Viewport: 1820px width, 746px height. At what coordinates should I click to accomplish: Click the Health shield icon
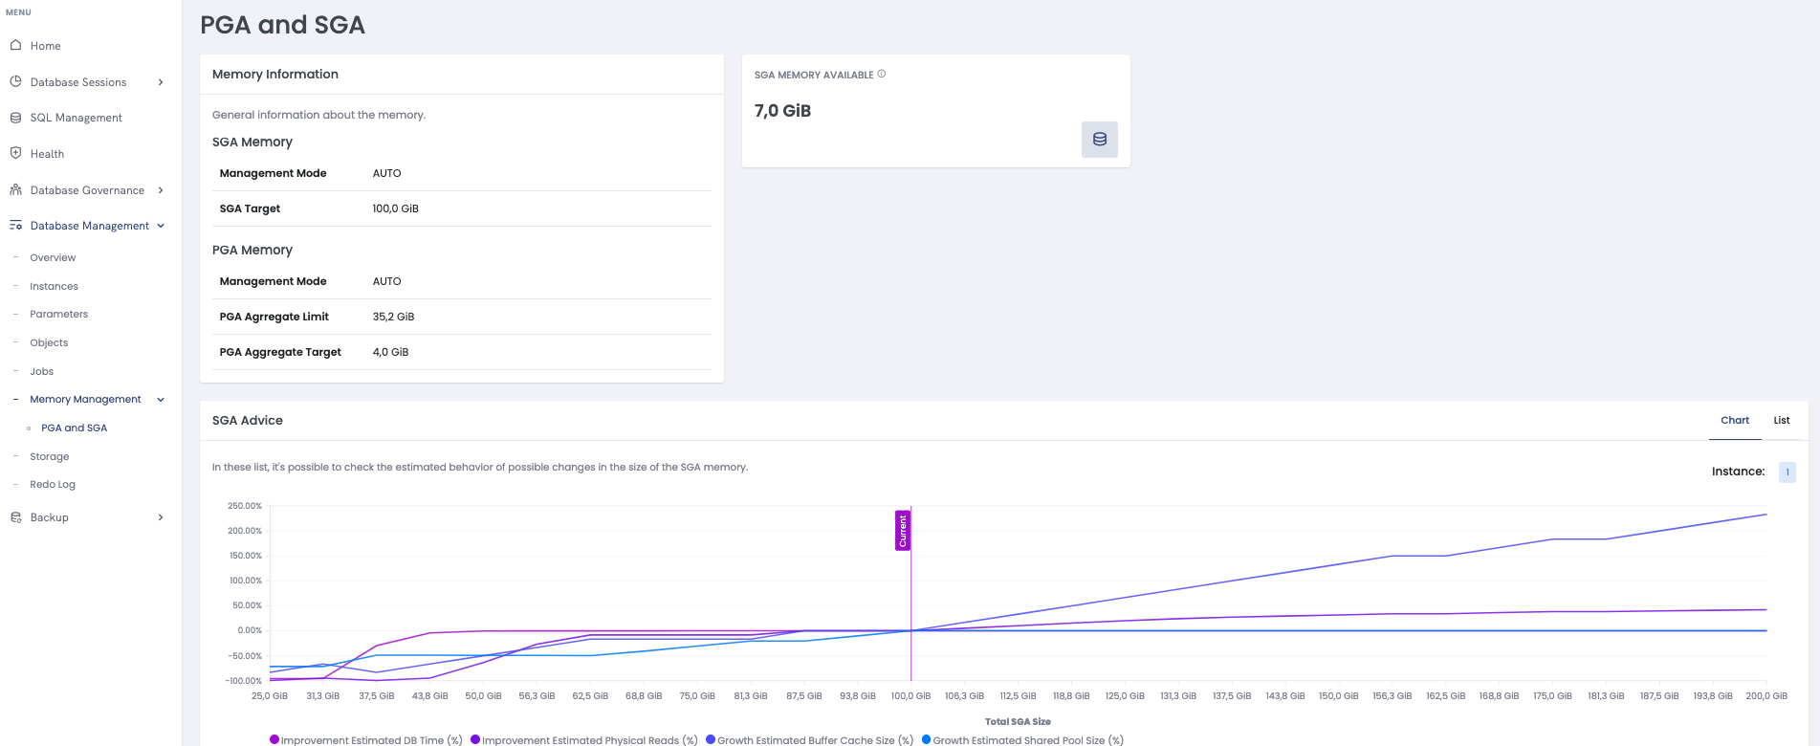pyautogui.click(x=15, y=153)
